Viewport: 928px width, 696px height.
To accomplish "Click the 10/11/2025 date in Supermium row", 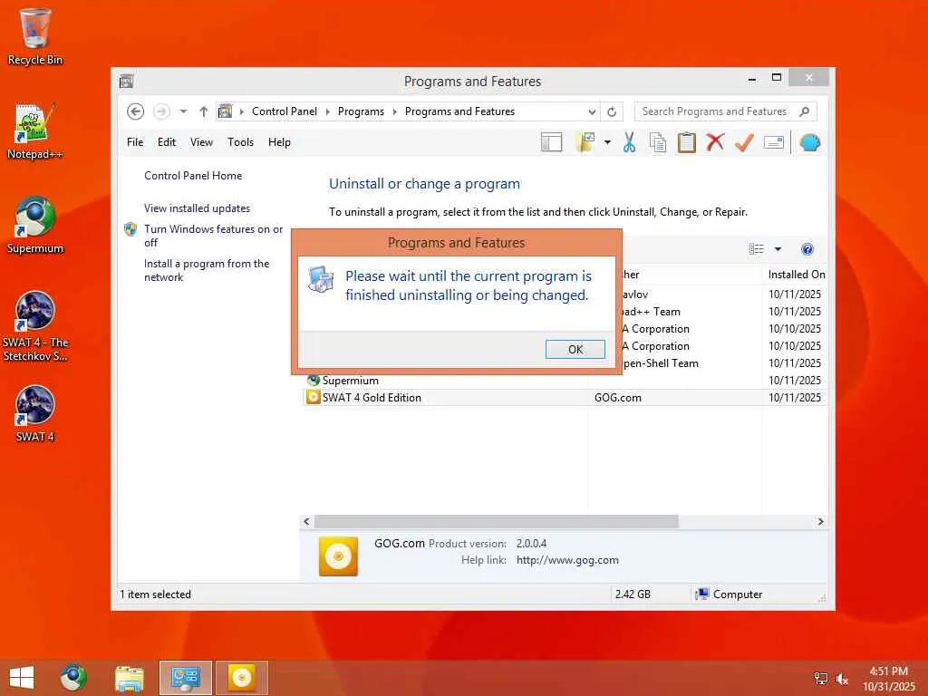I will pyautogui.click(x=794, y=381).
